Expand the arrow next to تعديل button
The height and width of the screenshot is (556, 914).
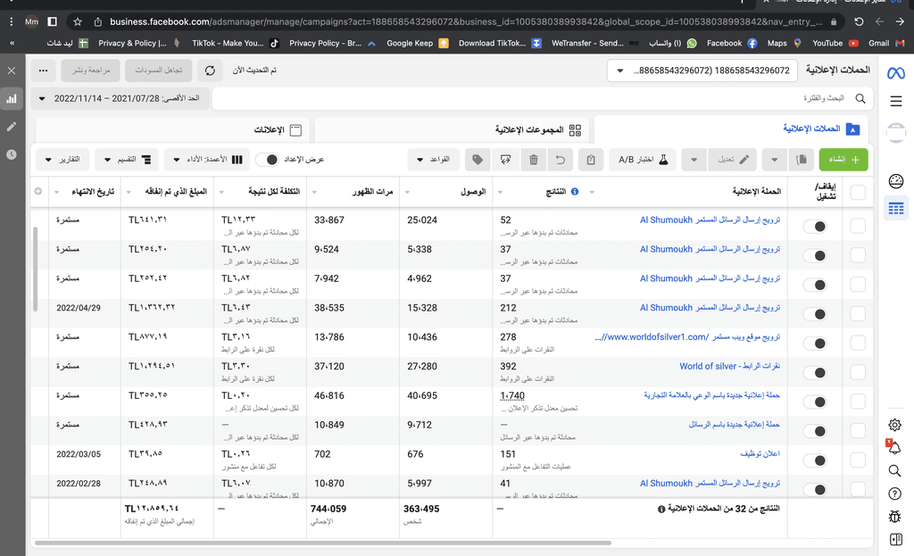[694, 160]
